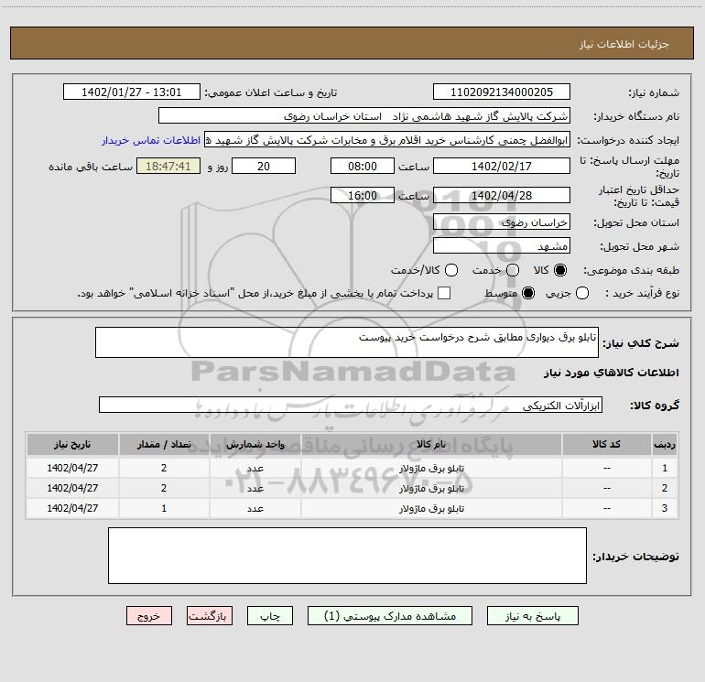The image size is (705, 682).
Task: Select the کالا/خدمت radio button
Action: [x=451, y=270]
